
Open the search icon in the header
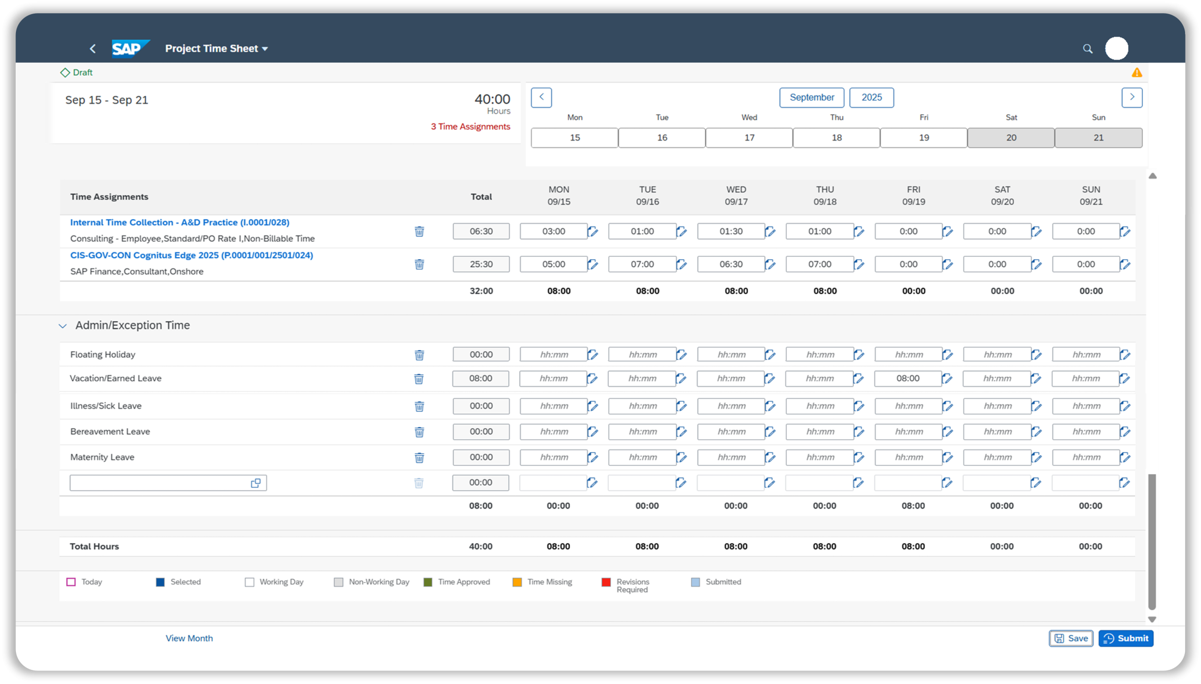click(1087, 48)
